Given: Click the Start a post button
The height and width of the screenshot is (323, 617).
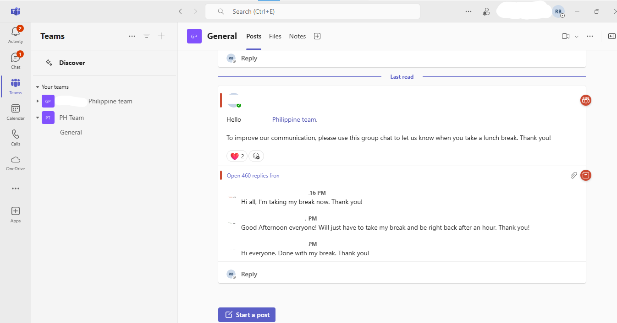Looking at the screenshot, I should coord(247,315).
